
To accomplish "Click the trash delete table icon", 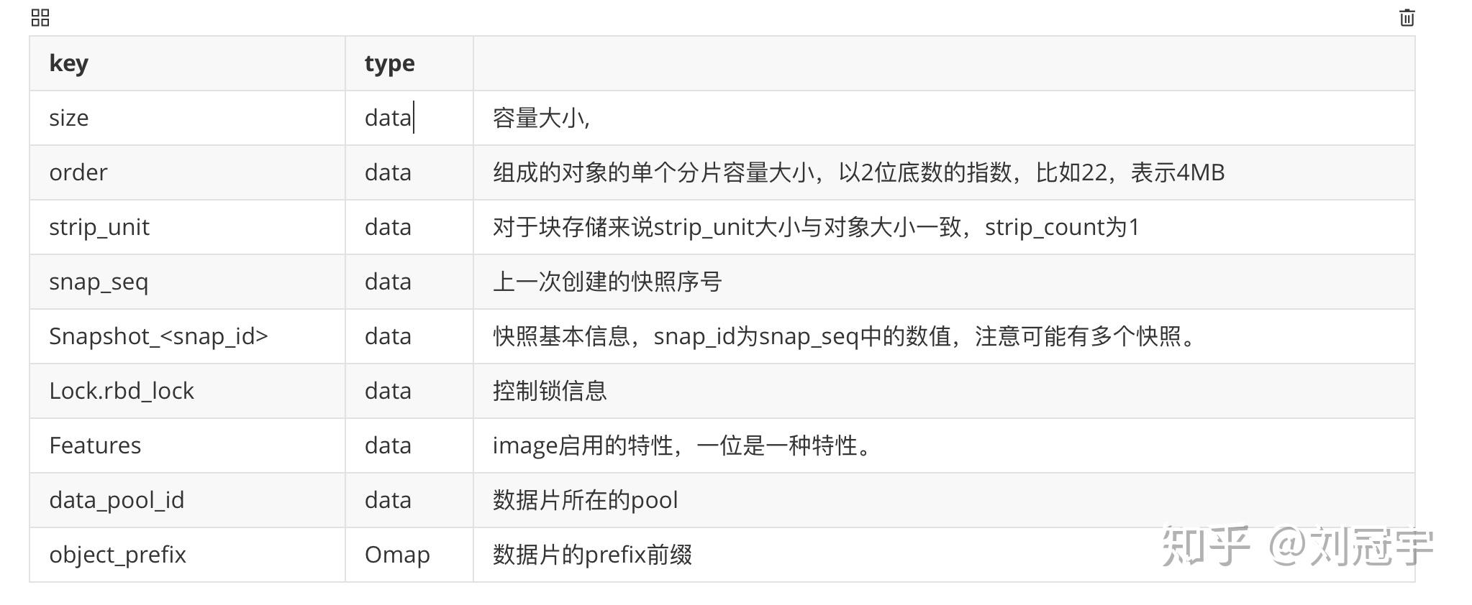I will click(x=1407, y=17).
